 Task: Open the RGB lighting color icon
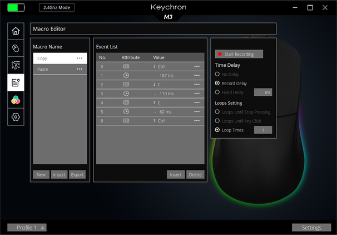tap(16, 100)
